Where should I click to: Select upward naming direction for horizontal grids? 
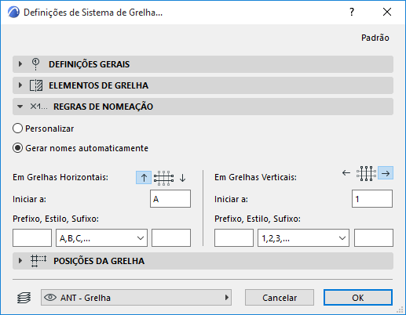pyautogui.click(x=144, y=178)
